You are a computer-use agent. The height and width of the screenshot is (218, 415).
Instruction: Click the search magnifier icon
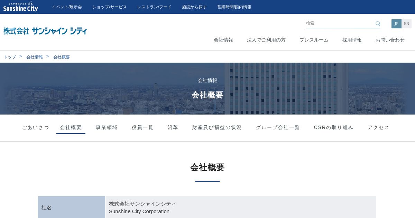pyautogui.click(x=378, y=24)
